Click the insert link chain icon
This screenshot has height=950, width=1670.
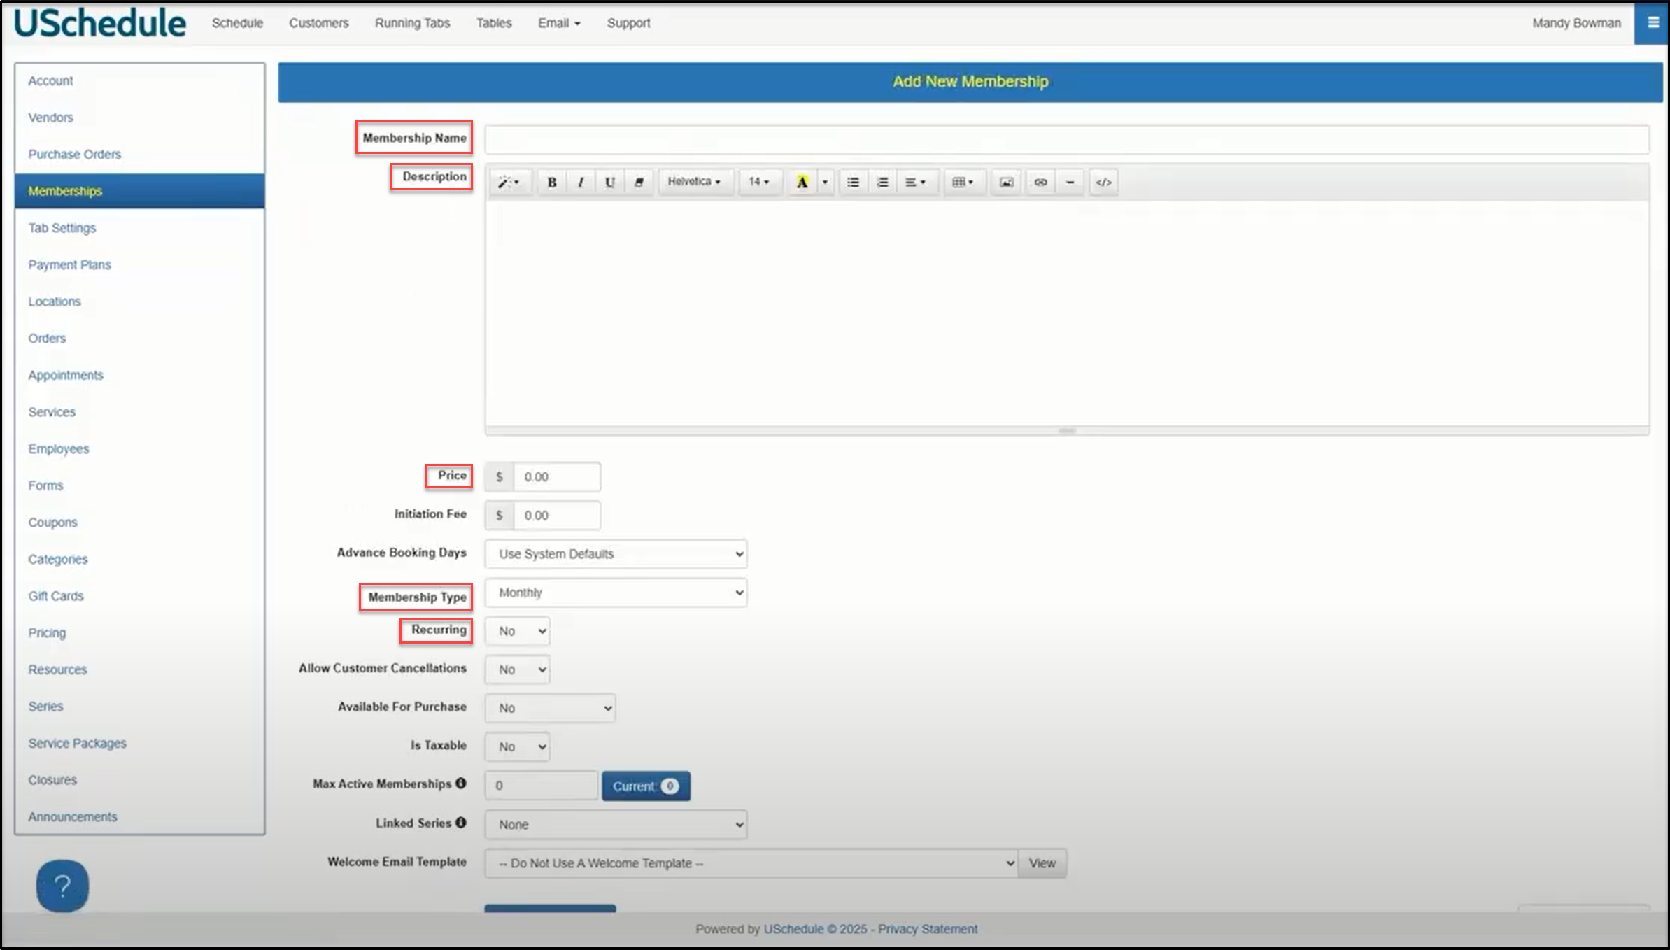[1040, 183]
